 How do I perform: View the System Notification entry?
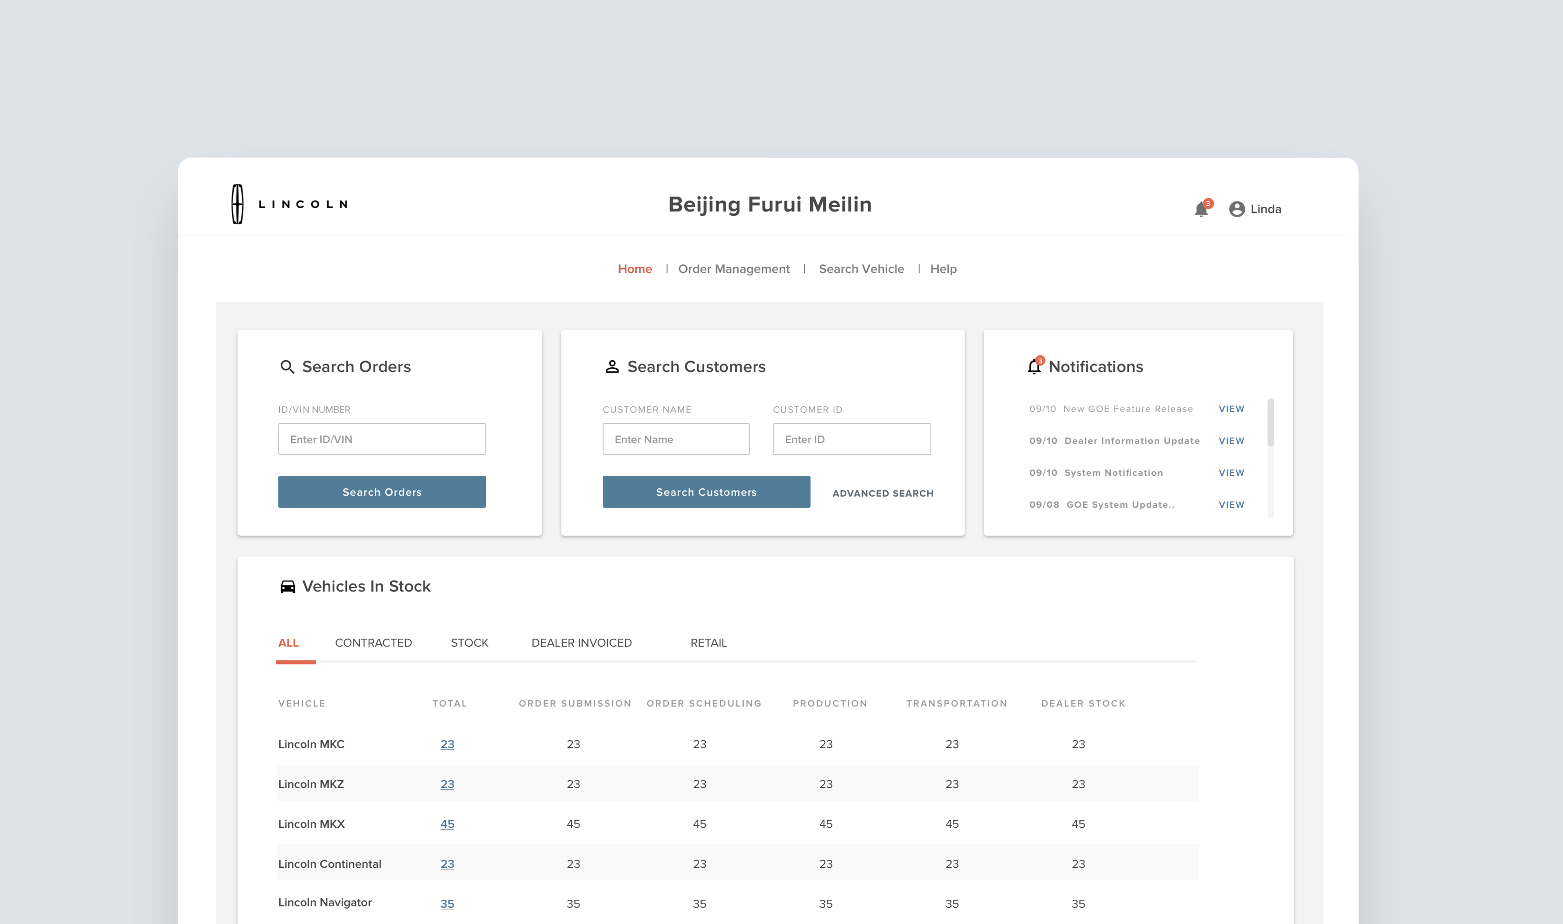point(1231,472)
